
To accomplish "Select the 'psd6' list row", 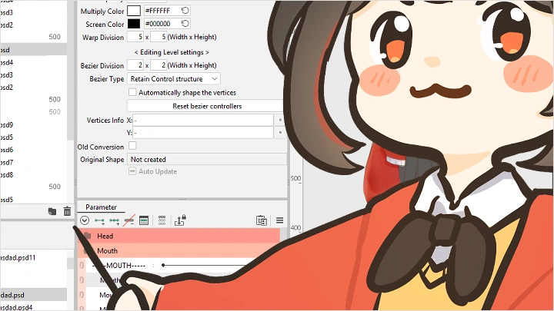I will [34, 150].
